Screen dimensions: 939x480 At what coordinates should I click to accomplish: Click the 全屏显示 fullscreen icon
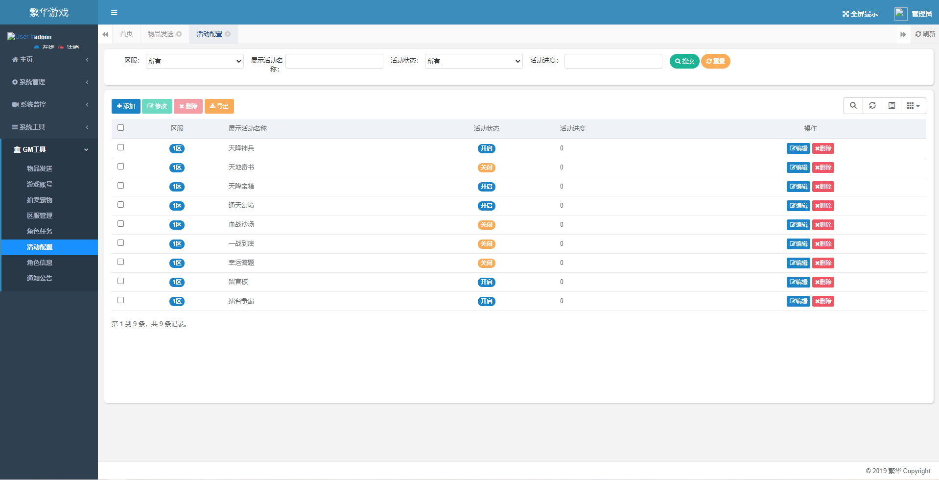click(x=845, y=14)
